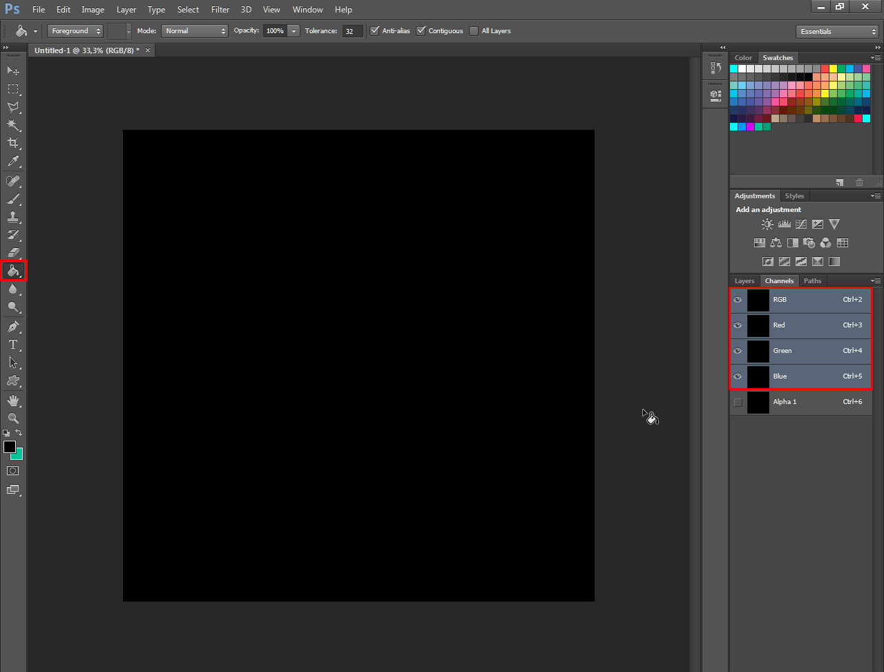This screenshot has height=672, width=884.
Task: Open the Essentials workspace dropdown
Action: coord(836,32)
